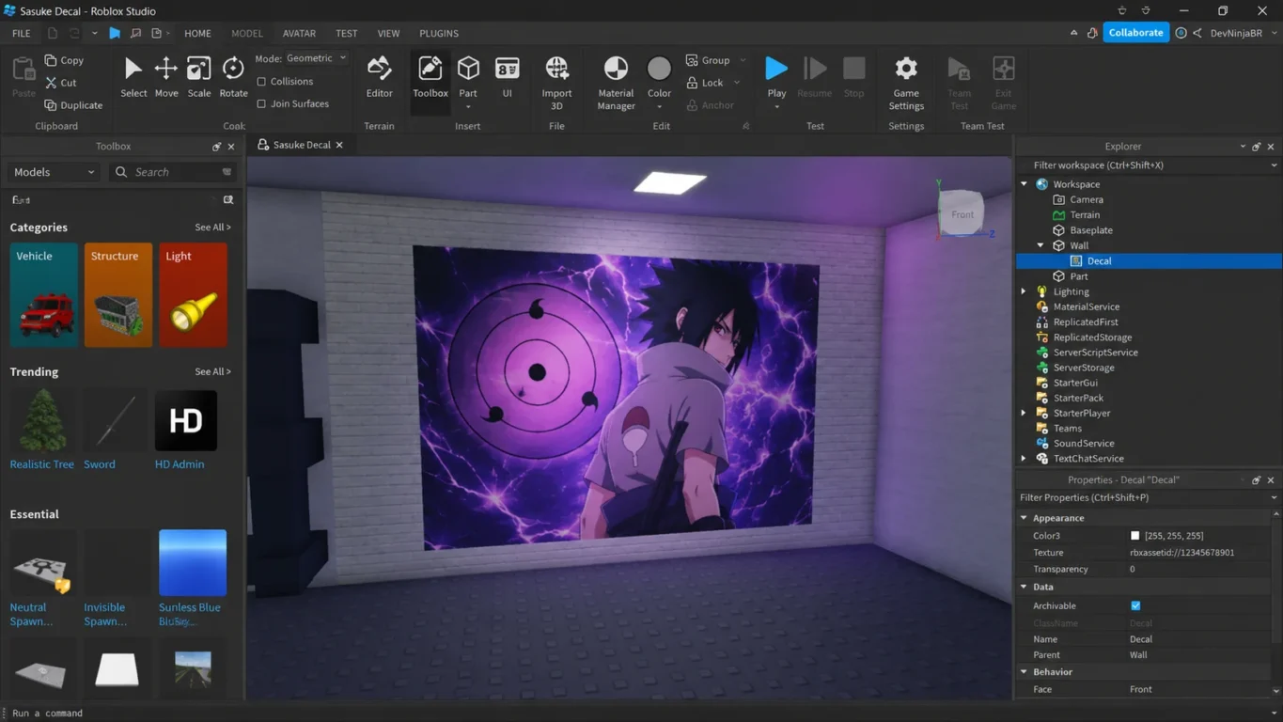Screen dimensions: 1283x722
Task: Toggle the Archivable checkbox
Action: 1135,605
